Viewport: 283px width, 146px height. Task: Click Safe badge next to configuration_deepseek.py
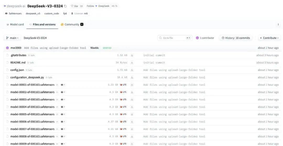[49, 78]
